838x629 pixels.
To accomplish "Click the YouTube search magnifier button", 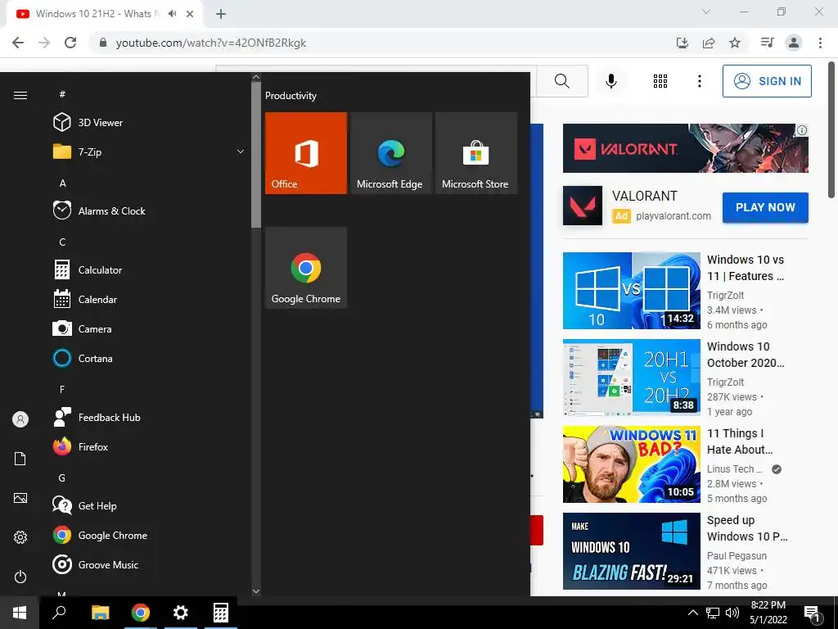I will pos(561,81).
